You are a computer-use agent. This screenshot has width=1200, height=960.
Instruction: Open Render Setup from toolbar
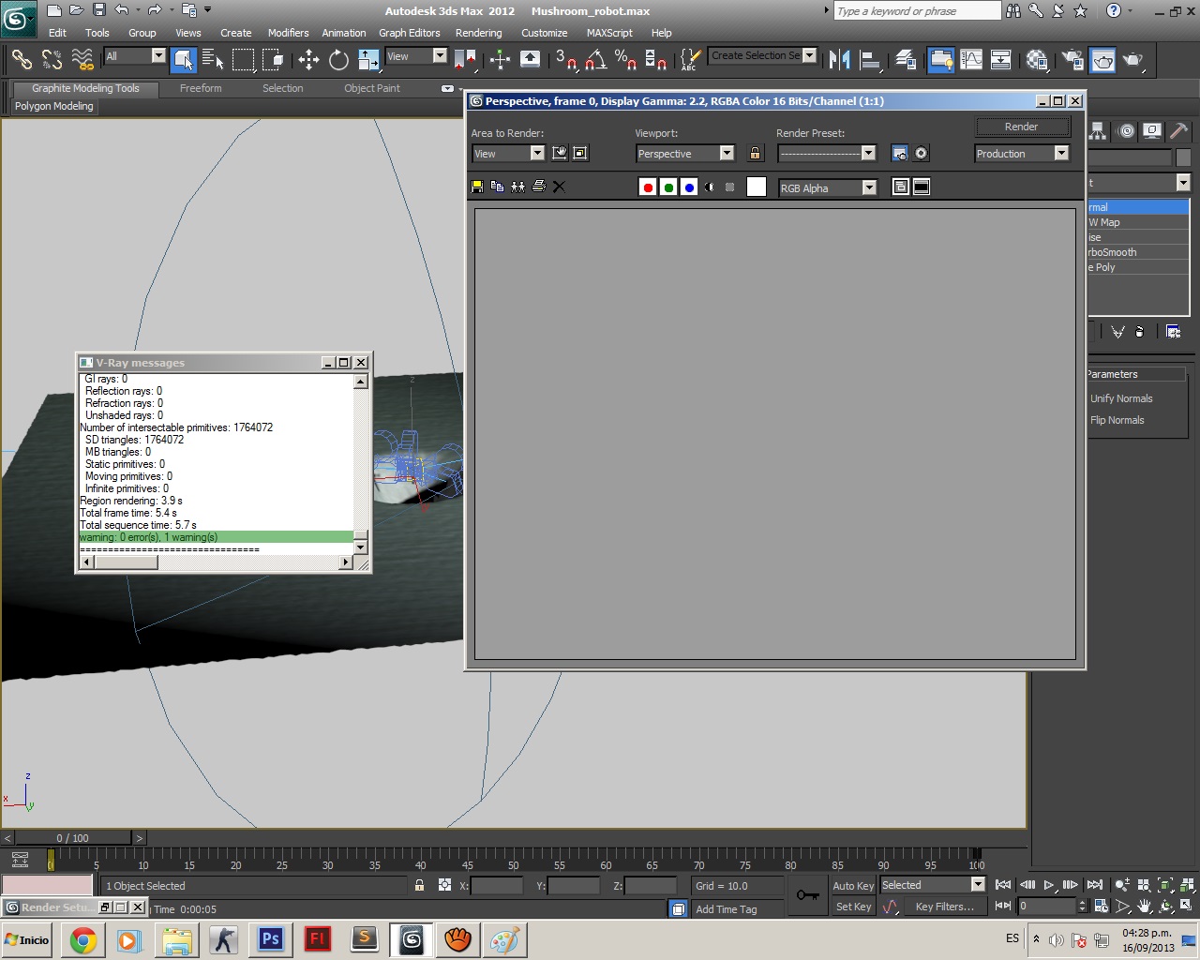coord(1072,59)
